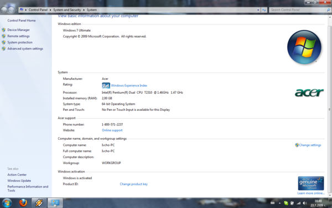This screenshot has height=208, width=332.
Task: Click the Control Panel taskbar button
Action: [55, 203]
